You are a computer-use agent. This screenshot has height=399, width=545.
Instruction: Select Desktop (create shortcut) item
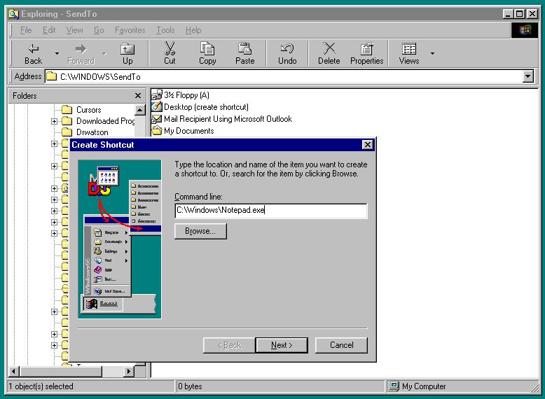pyautogui.click(x=200, y=106)
